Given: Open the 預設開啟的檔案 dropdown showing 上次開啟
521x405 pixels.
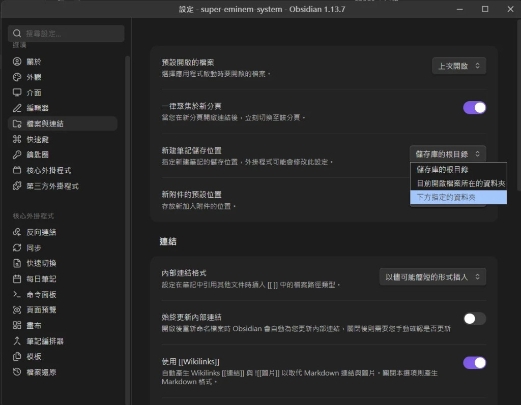Looking at the screenshot, I should pos(459,66).
